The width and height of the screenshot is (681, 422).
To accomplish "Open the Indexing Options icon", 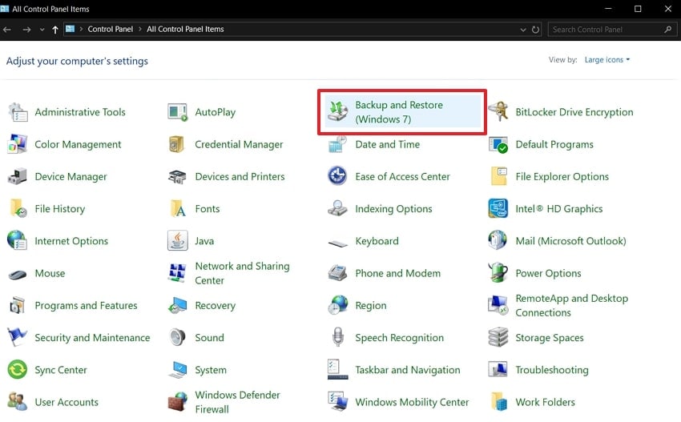I will click(x=337, y=208).
